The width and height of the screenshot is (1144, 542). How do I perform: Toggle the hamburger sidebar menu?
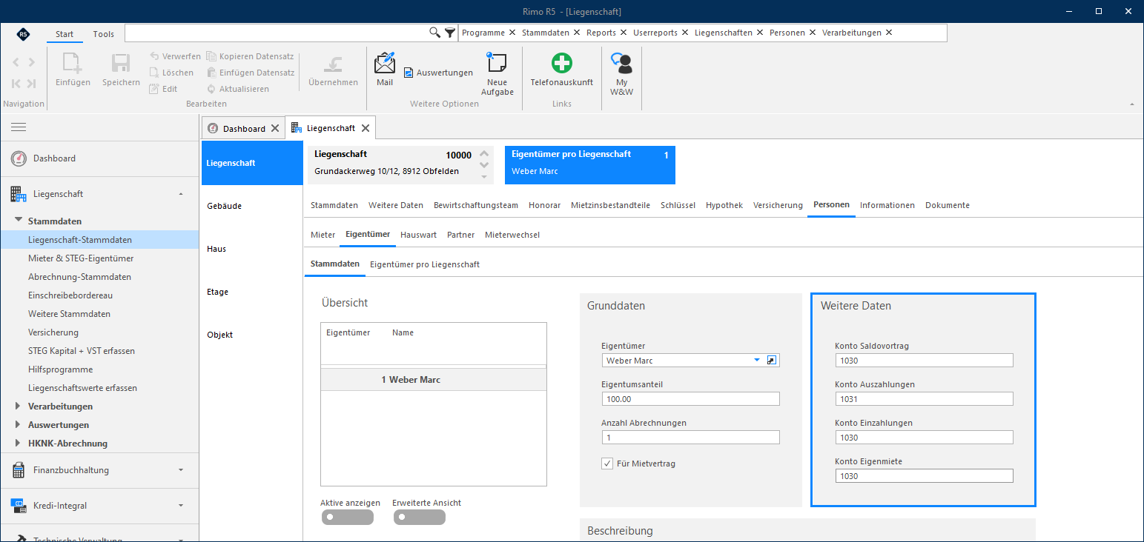(19, 127)
